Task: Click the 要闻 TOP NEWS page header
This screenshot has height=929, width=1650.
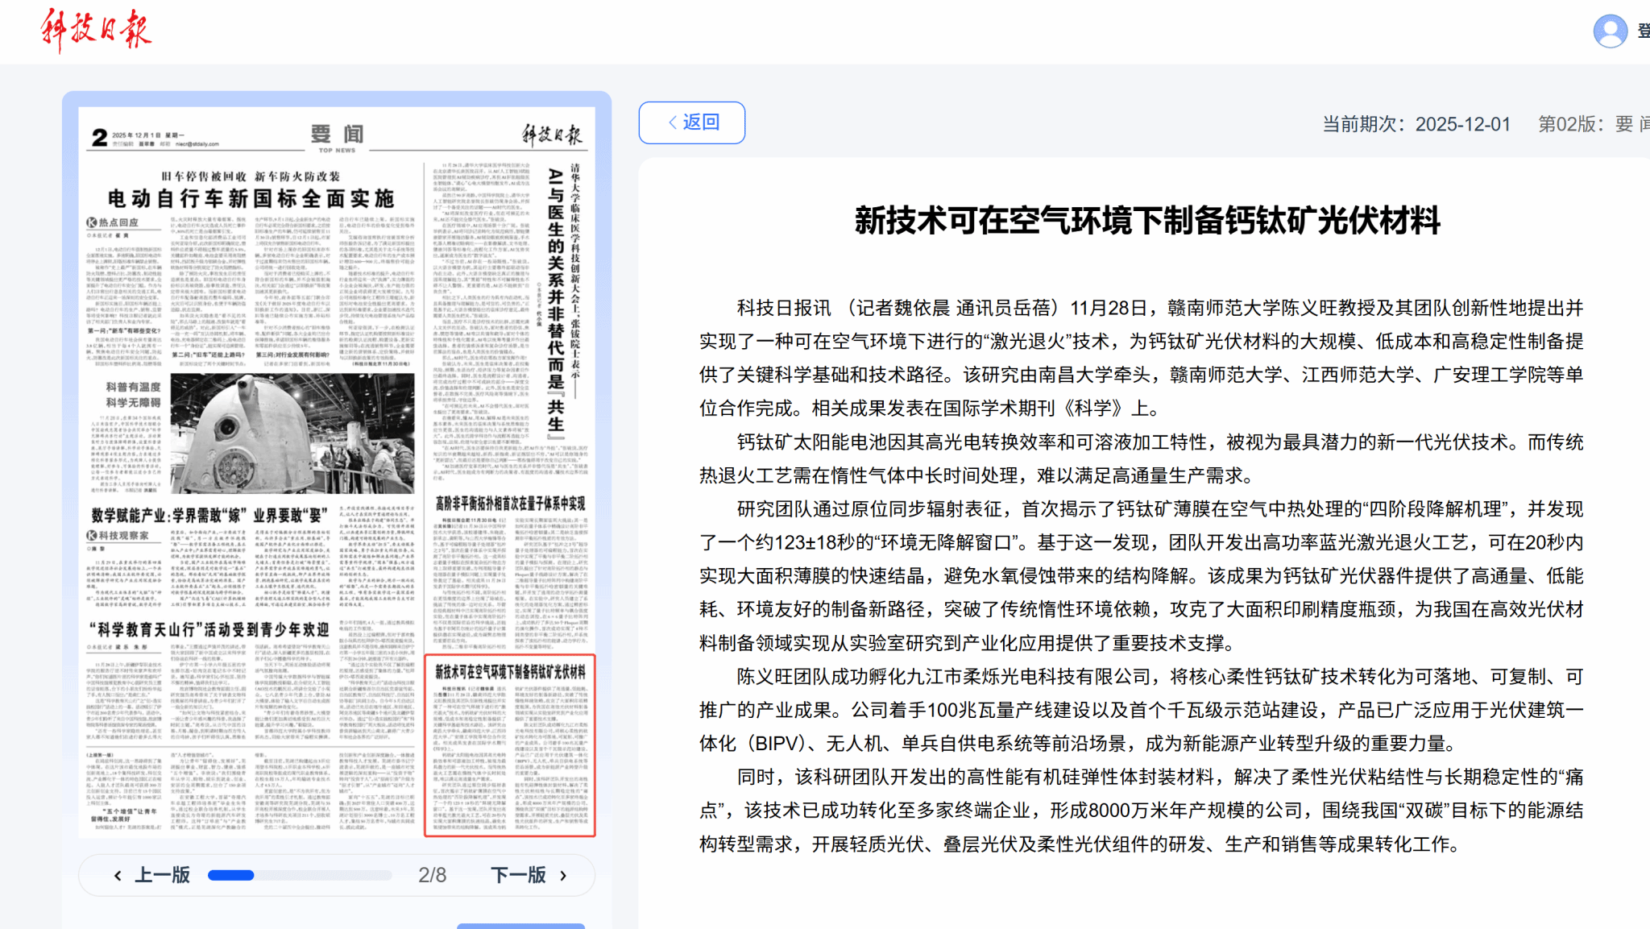Action: (337, 135)
